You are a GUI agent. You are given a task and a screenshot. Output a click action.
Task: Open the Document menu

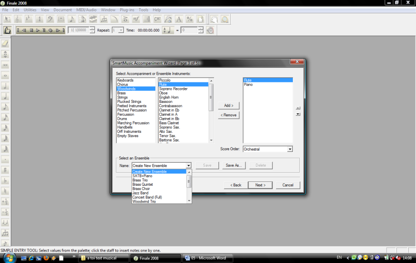[x=62, y=10]
